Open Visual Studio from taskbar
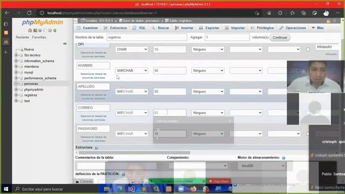Viewport: 345px width, 194px height. (x=132, y=189)
